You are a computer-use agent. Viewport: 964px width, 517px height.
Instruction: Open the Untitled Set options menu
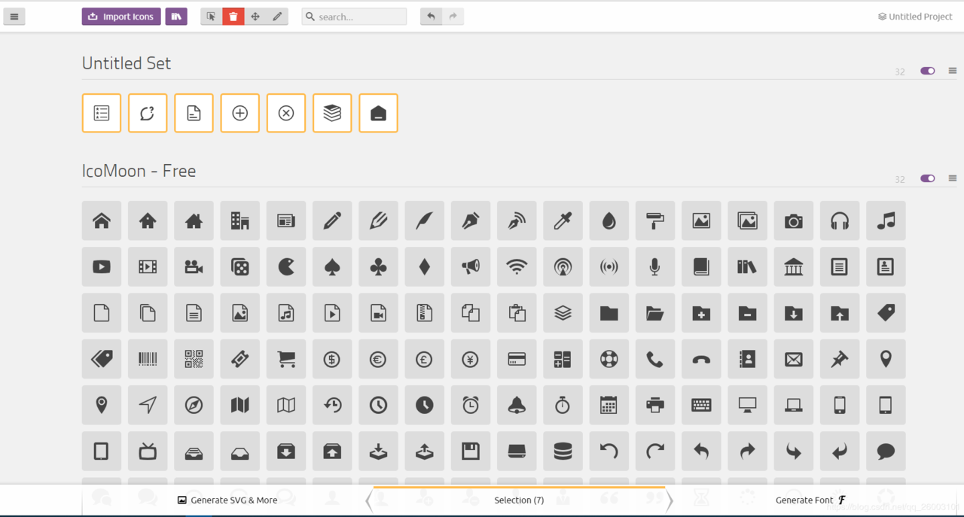(x=953, y=71)
